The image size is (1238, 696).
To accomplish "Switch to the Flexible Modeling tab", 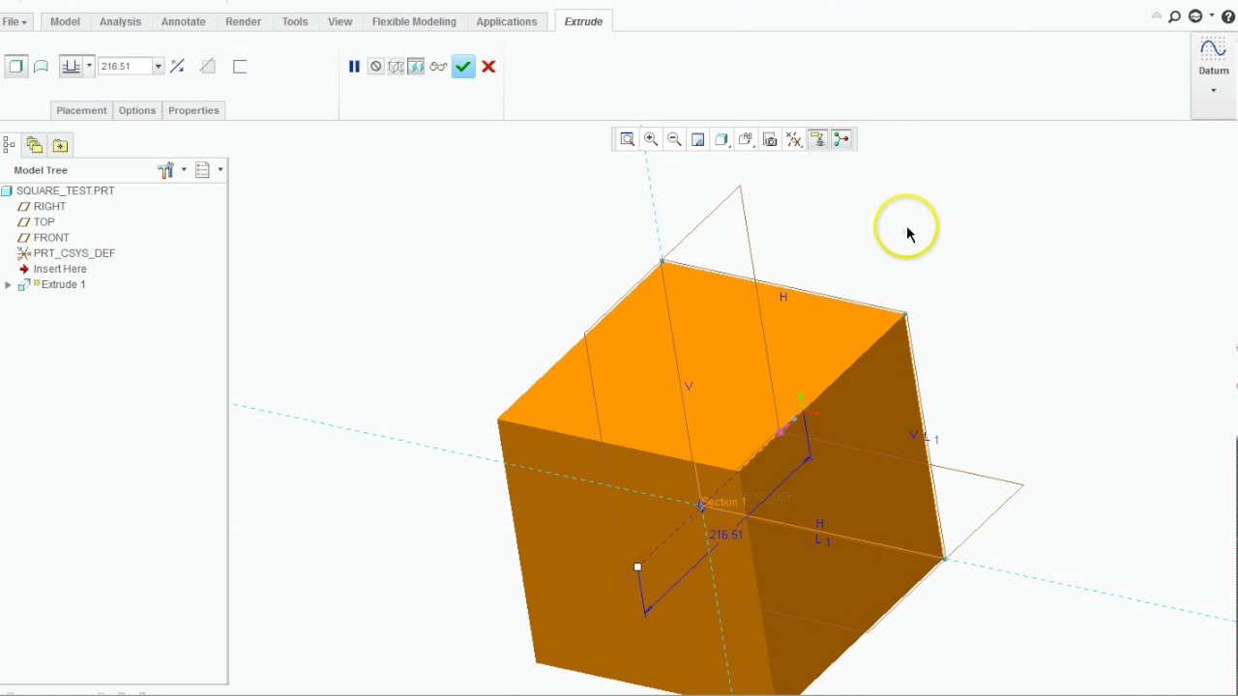I will [414, 21].
